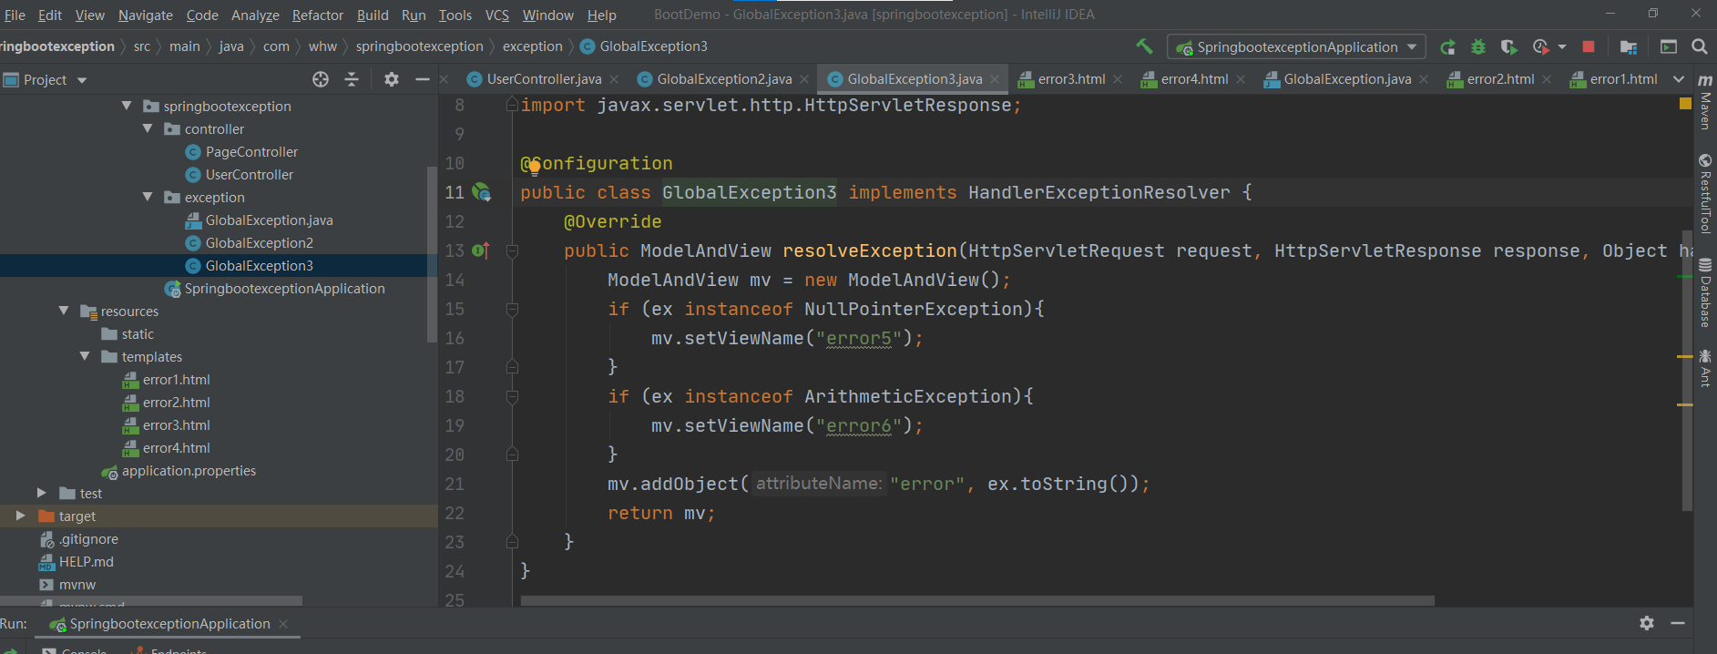
Task: Open the VCS menu
Action: click(497, 15)
